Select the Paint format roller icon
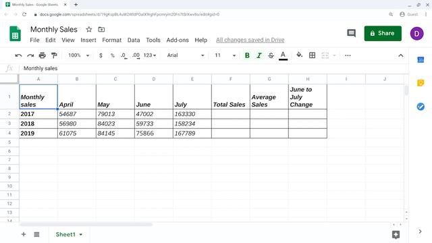The width and height of the screenshot is (432, 243). (54, 55)
